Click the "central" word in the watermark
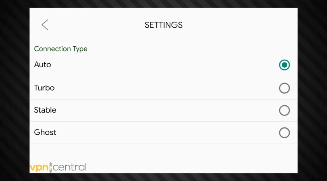Image resolution: width=327 pixels, height=181 pixels. [70, 167]
